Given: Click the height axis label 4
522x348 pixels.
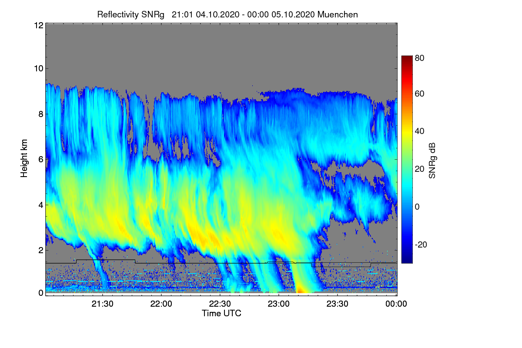Looking at the screenshot, I should tap(40, 205).
